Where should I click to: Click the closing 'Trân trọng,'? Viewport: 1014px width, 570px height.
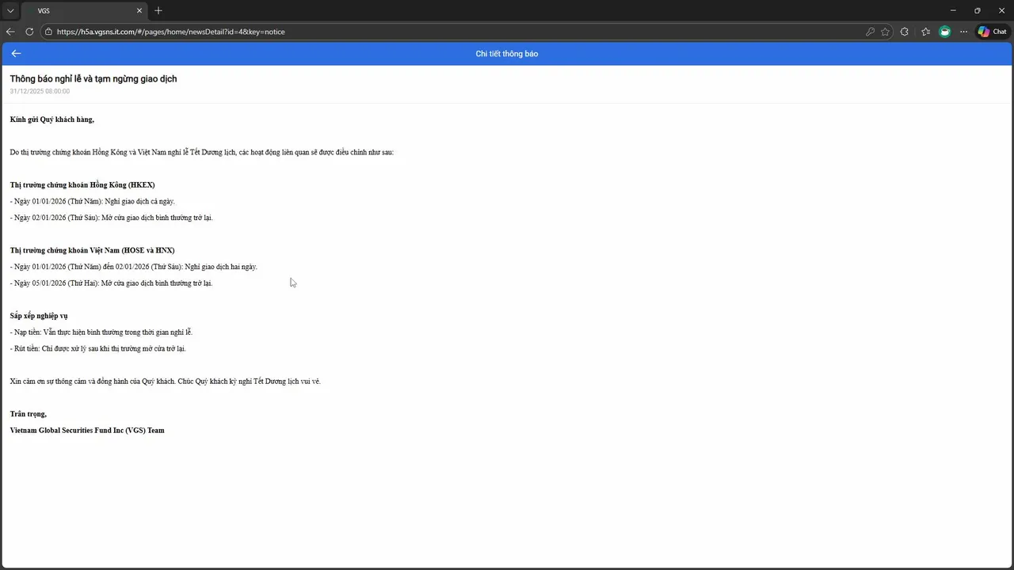pos(29,414)
